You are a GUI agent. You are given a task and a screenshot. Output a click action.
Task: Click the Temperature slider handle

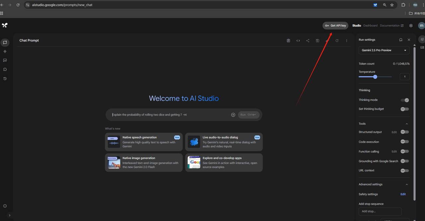click(375, 77)
